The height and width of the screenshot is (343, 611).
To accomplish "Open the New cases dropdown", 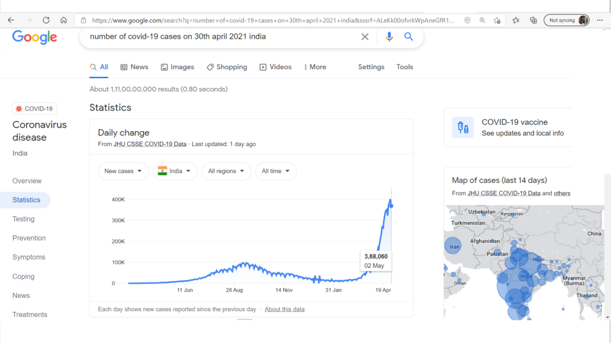I will (x=123, y=171).
